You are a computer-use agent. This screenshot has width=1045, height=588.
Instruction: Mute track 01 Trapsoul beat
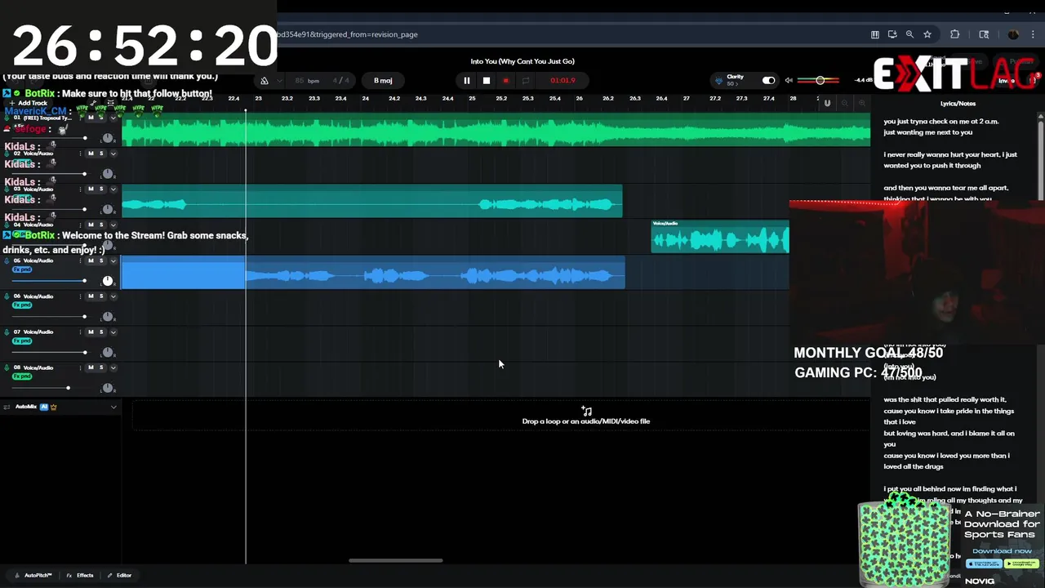coord(91,118)
